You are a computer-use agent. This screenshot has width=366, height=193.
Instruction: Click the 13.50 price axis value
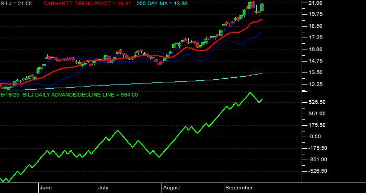315,73
